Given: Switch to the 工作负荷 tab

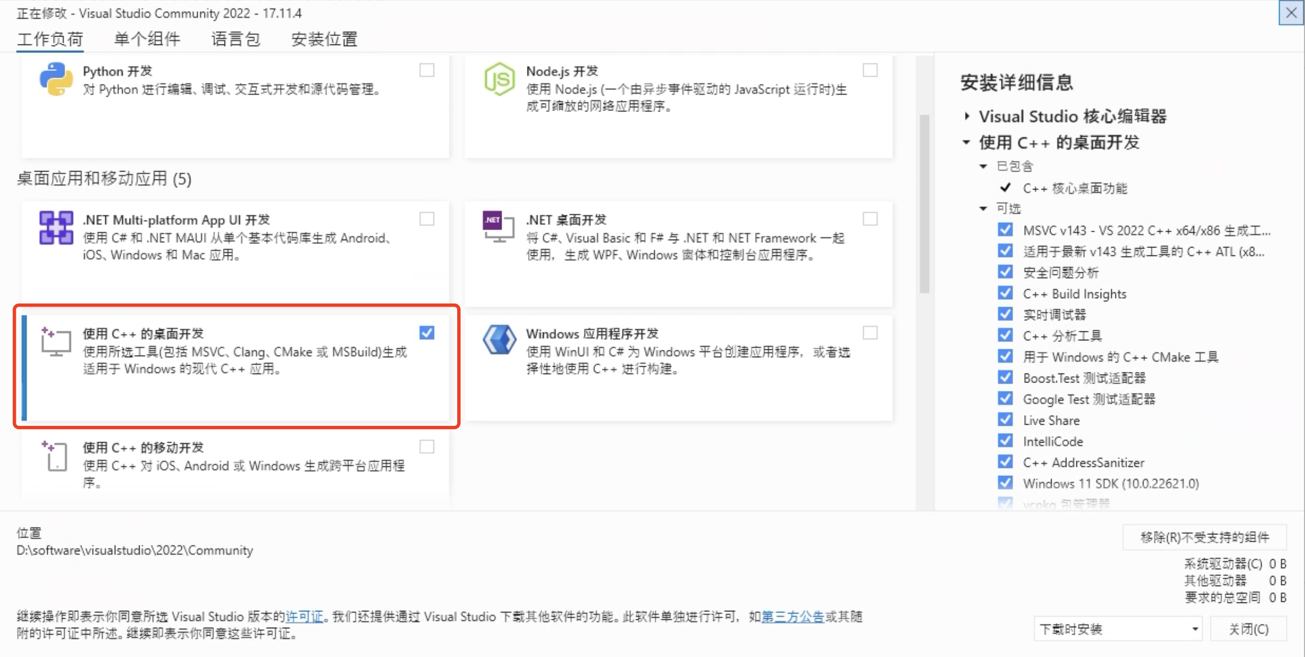Looking at the screenshot, I should (x=50, y=39).
